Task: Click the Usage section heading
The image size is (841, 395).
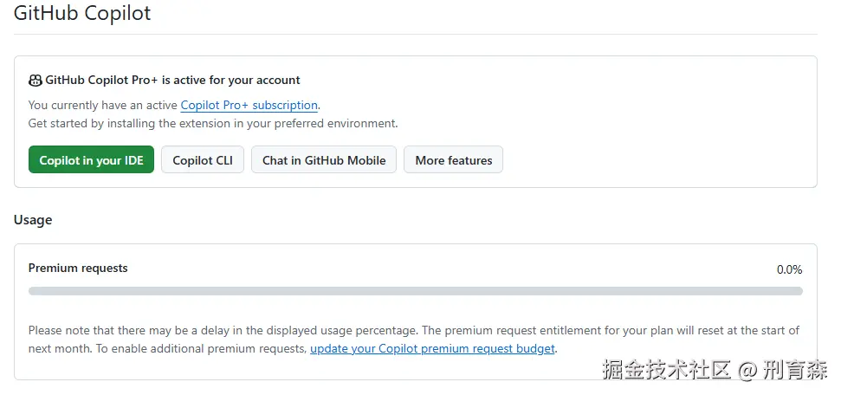Action: pyautogui.click(x=33, y=220)
